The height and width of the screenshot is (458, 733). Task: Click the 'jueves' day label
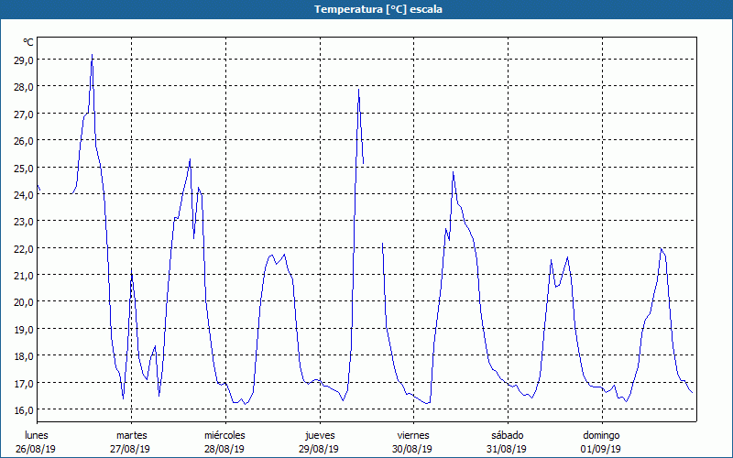pos(320,435)
